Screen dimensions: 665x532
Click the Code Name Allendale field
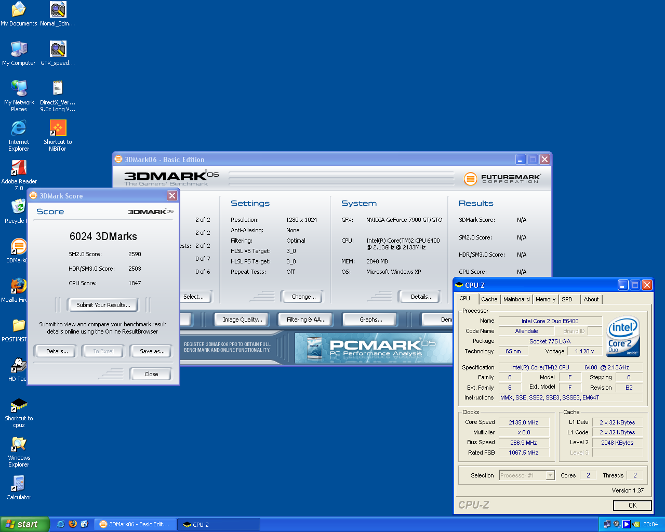point(526,331)
